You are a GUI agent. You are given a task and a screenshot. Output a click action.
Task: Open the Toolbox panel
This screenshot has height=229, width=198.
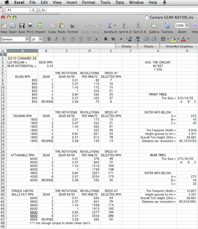click(167, 26)
